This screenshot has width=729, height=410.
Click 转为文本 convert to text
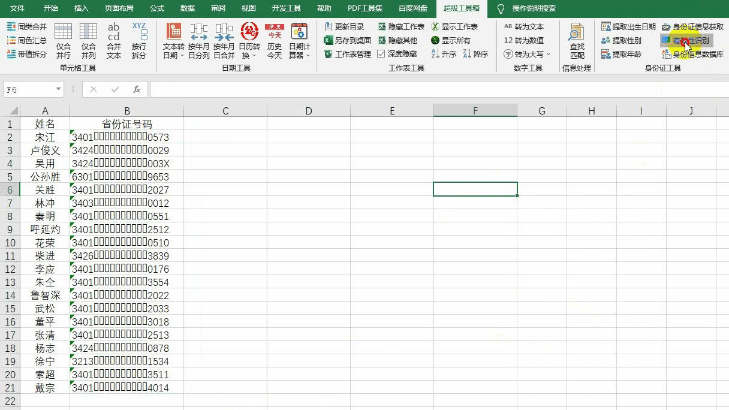(523, 27)
